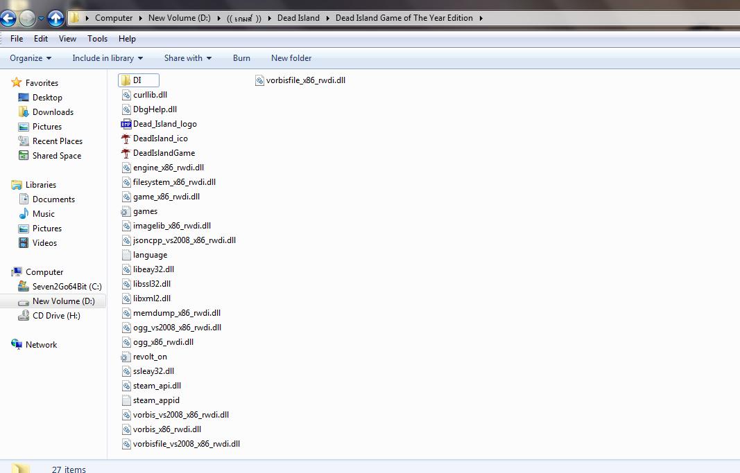The height and width of the screenshot is (473, 740).
Task: Click the CD Drive (H:) icon
Action: tap(23, 315)
